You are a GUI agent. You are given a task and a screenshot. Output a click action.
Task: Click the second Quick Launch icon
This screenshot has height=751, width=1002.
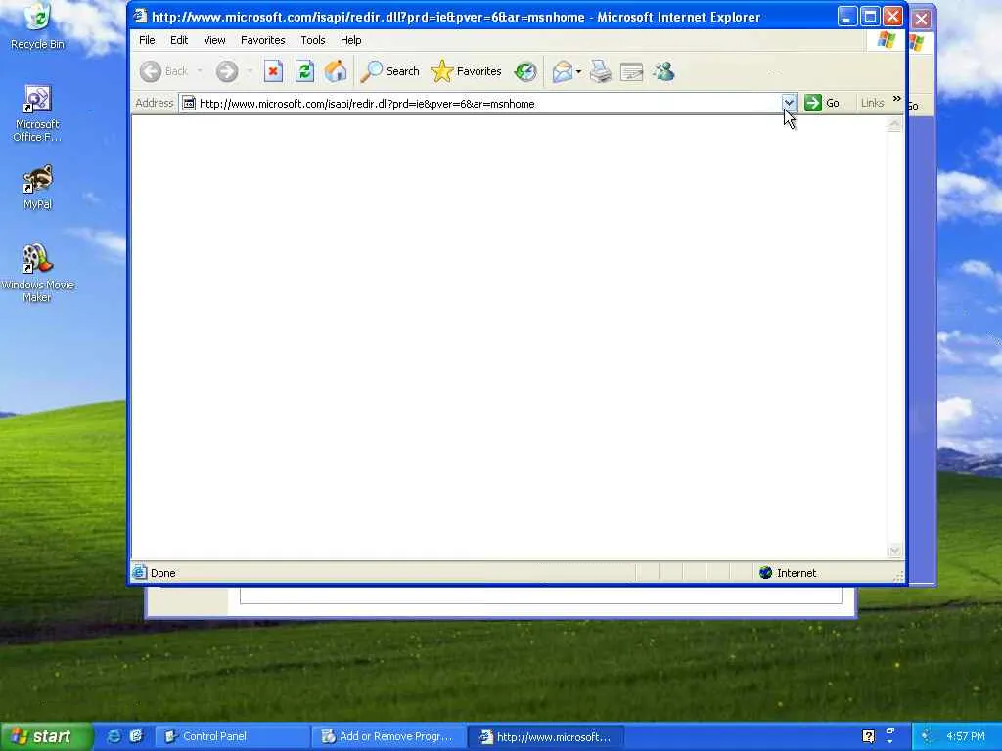136,736
